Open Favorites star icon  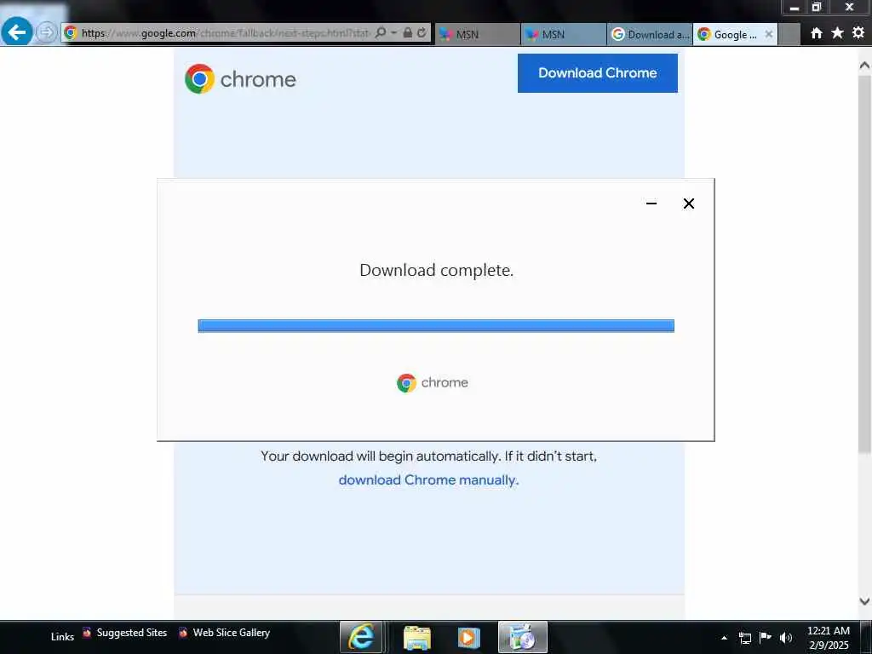[x=837, y=33]
